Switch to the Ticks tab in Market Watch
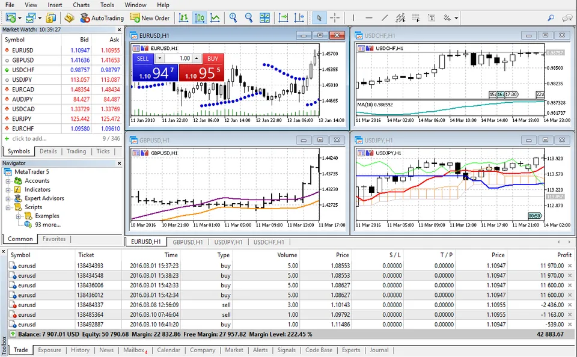Image resolution: width=577 pixels, height=357 pixels. tap(103, 151)
